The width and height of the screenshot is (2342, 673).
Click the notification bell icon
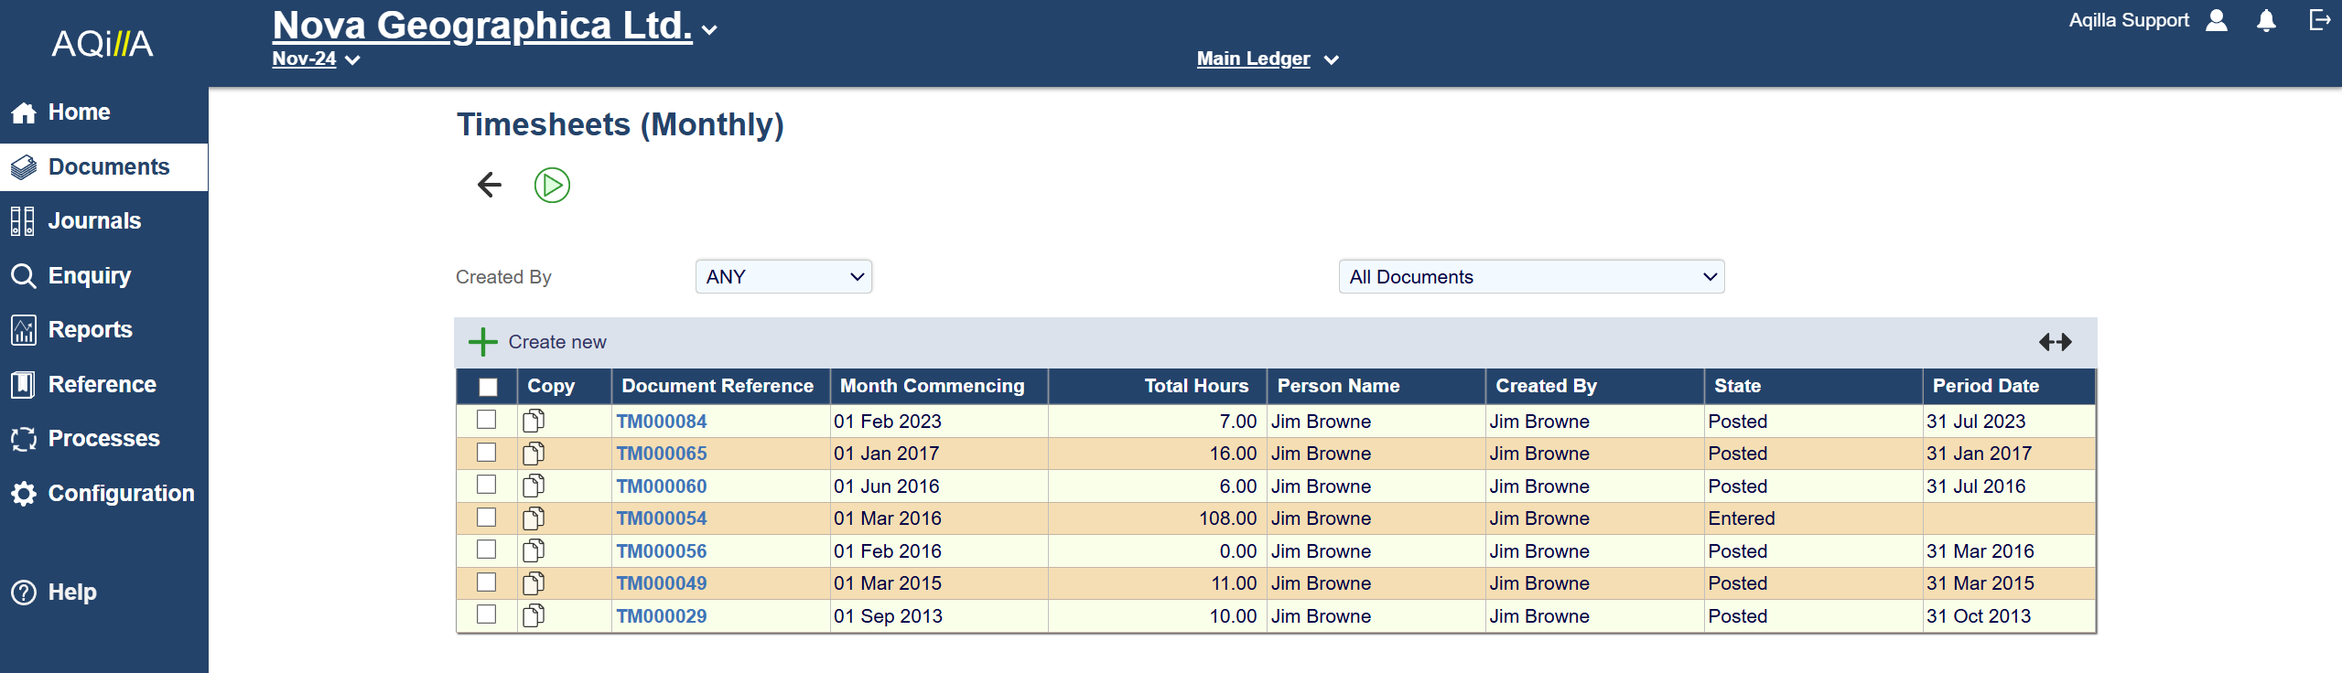pos(2266,21)
